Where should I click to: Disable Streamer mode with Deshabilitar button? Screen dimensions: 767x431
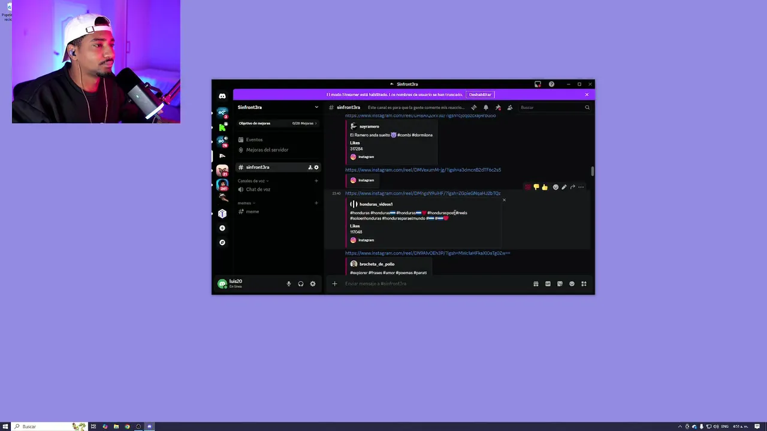tap(480, 95)
